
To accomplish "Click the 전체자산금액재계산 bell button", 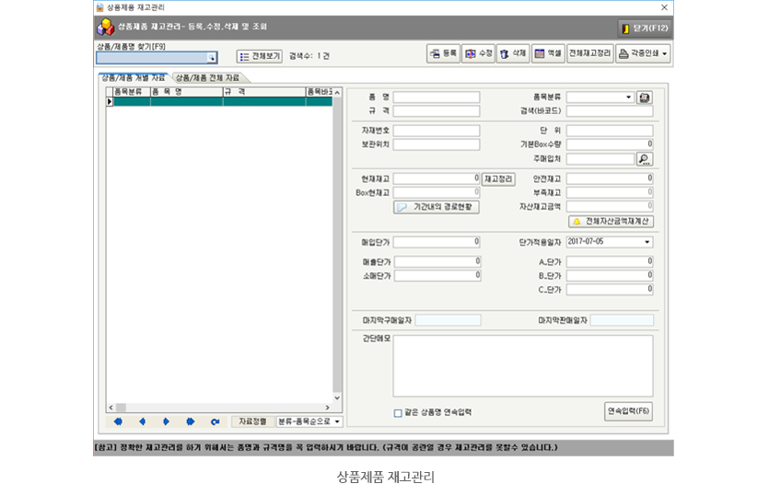I will (610, 222).
